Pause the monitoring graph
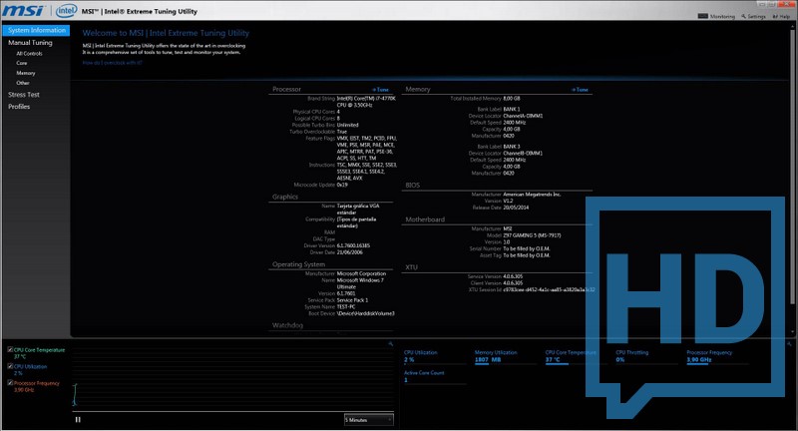The height and width of the screenshot is (431, 798). click(78, 419)
